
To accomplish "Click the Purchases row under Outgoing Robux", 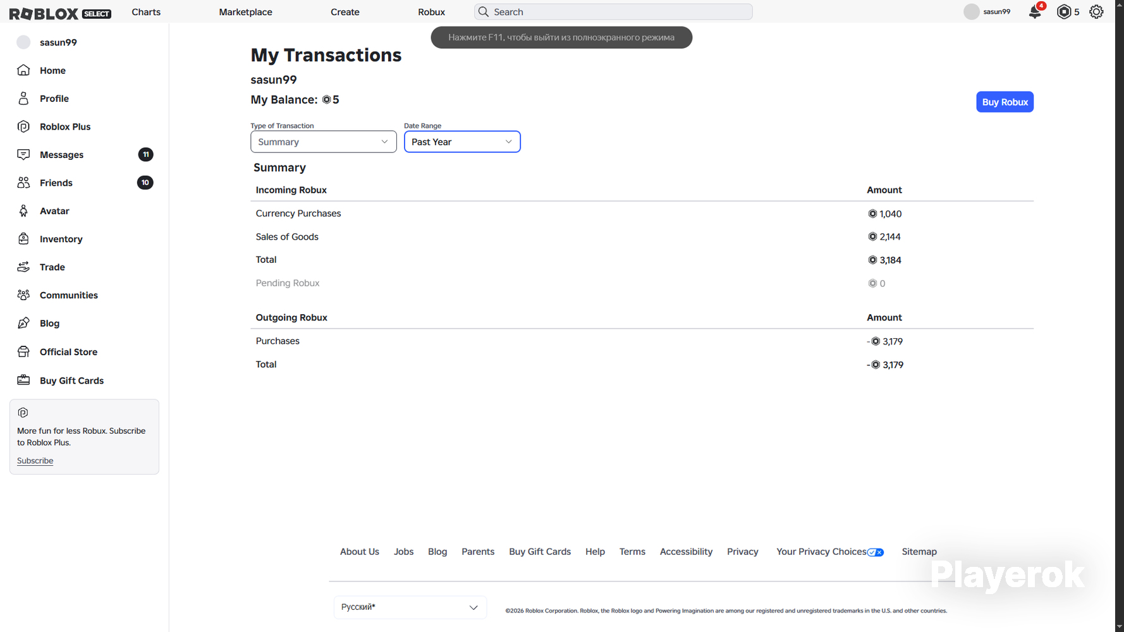I will 278,341.
